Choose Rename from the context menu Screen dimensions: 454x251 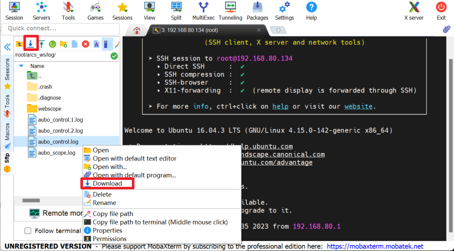(162, 203)
